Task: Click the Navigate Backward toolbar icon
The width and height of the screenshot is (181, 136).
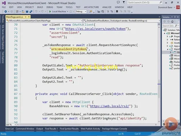Action: pyautogui.click(x=6, y=12)
